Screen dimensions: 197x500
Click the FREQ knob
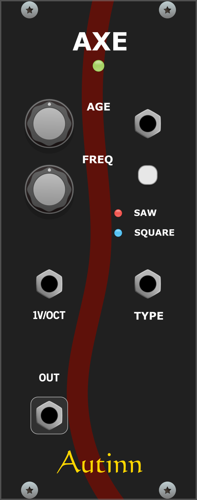(x=49, y=189)
